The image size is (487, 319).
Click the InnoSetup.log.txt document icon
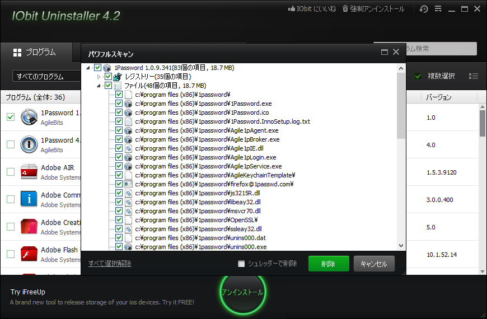(x=128, y=121)
